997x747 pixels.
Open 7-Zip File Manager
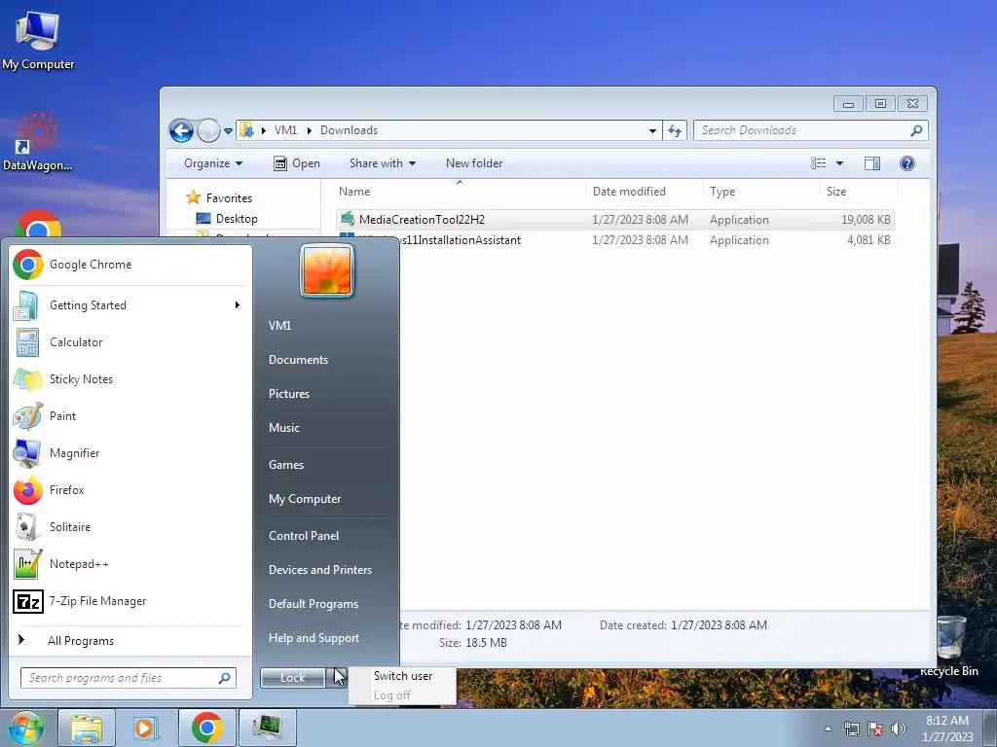tap(129, 601)
